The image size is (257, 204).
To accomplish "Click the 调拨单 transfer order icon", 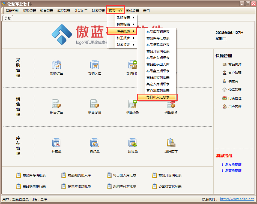I will (133, 143).
